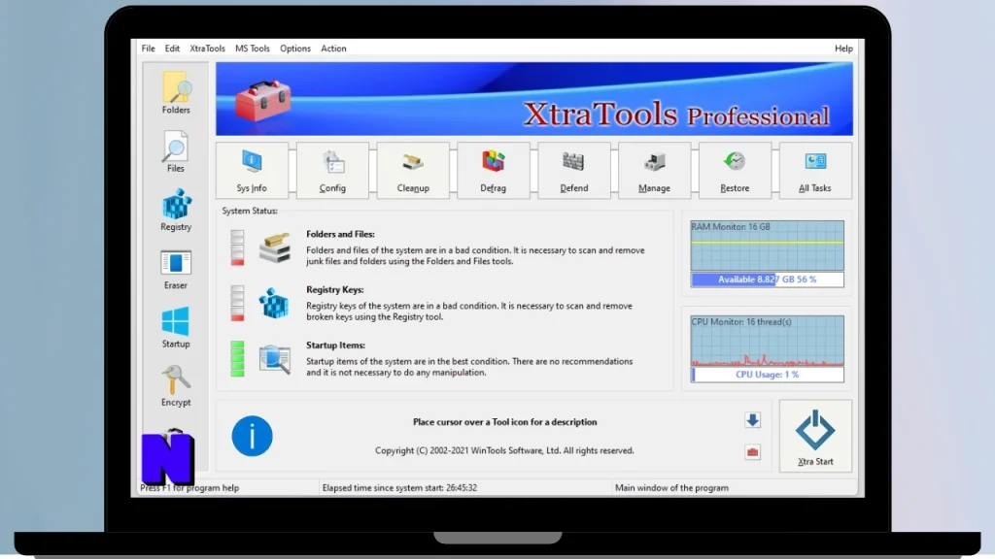This screenshot has width=995, height=559.
Task: Click the CPU Monitor graph
Action: (x=768, y=341)
